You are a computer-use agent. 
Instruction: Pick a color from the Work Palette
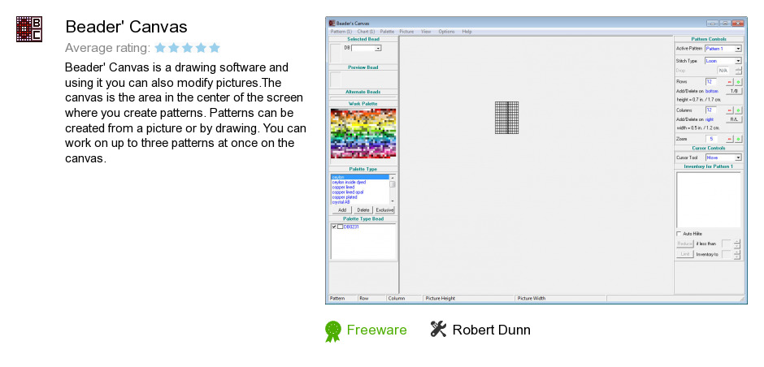coord(363,133)
